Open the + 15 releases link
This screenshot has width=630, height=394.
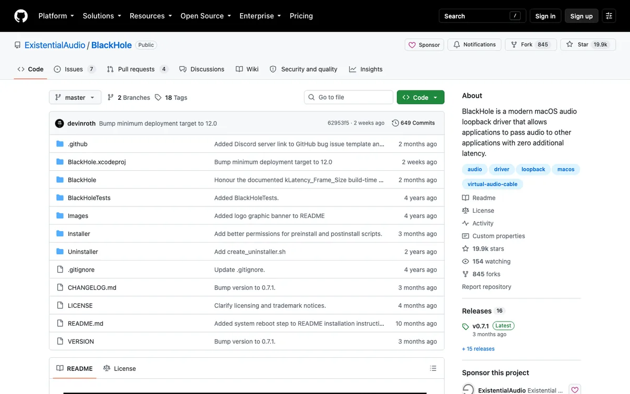(478, 349)
